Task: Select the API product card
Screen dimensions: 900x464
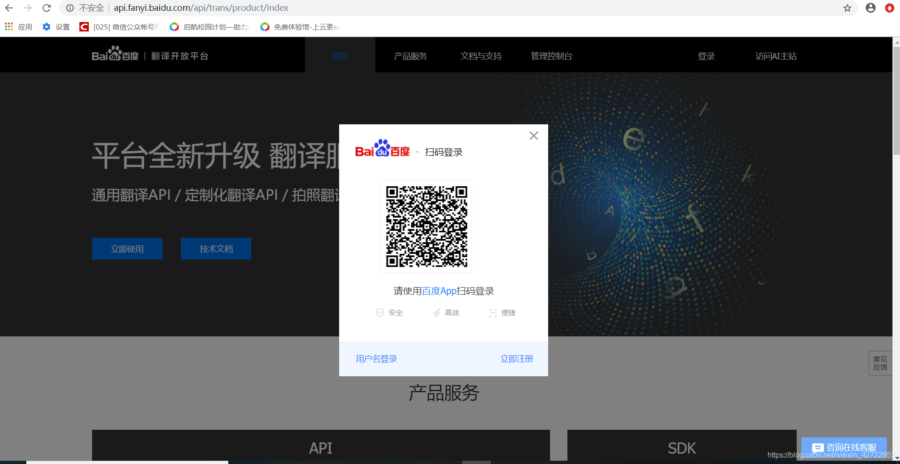Action: click(x=321, y=445)
